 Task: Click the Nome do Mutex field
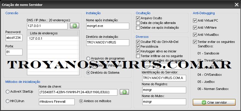coord(164,102)
